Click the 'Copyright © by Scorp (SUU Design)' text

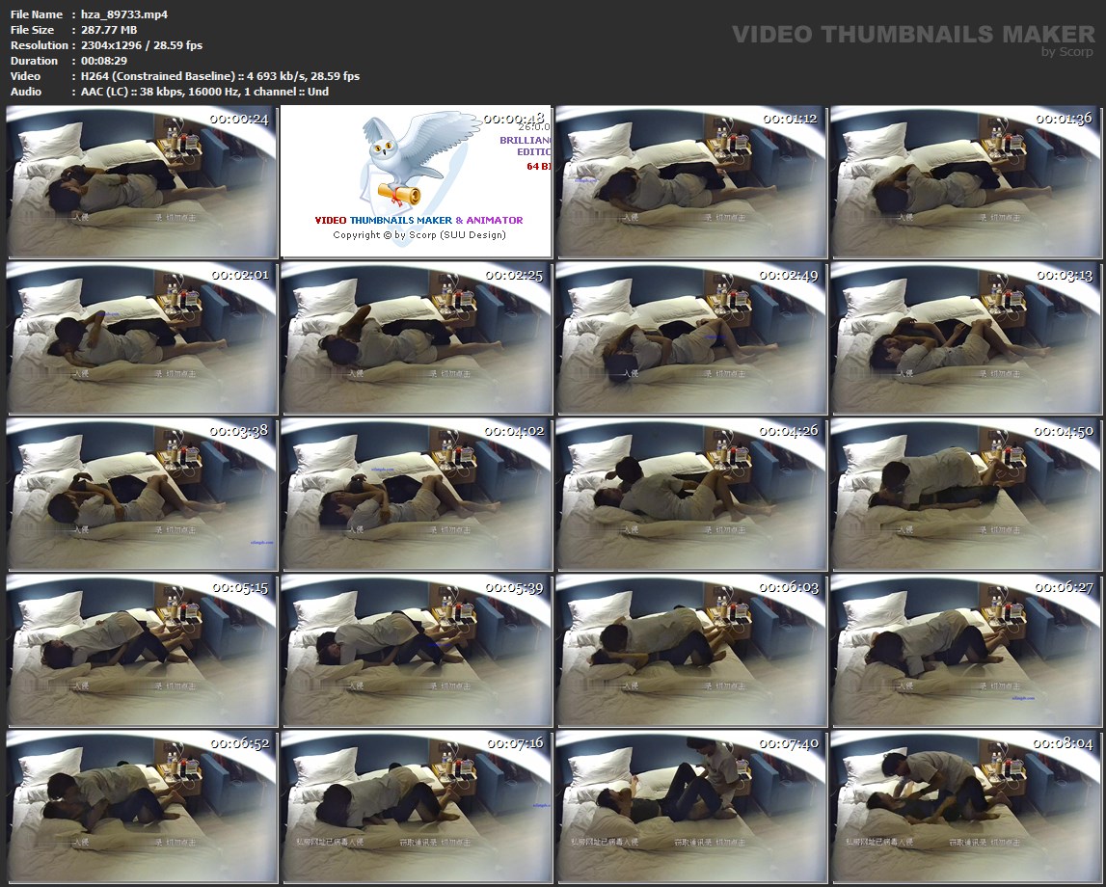(x=419, y=235)
